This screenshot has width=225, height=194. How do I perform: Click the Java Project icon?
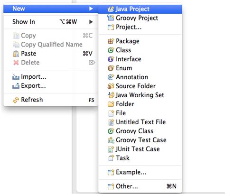point(111,9)
